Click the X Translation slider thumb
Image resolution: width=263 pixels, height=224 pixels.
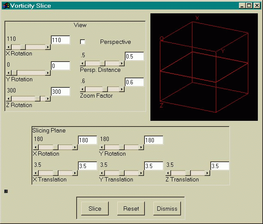click(56, 173)
